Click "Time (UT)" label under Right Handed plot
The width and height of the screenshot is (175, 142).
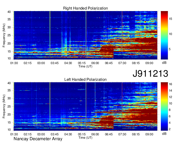click(x=85, y=66)
